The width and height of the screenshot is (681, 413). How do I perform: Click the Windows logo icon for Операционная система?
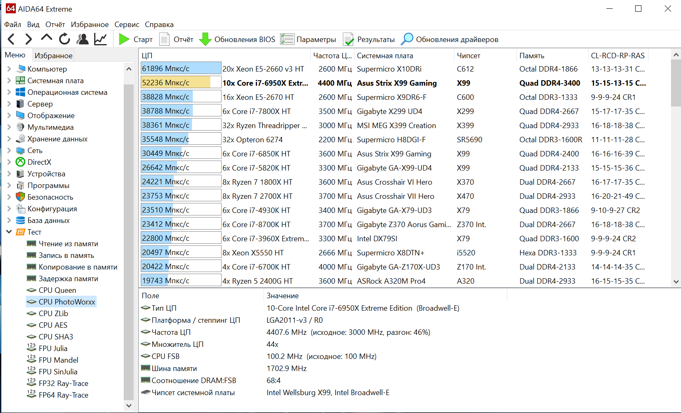[20, 92]
